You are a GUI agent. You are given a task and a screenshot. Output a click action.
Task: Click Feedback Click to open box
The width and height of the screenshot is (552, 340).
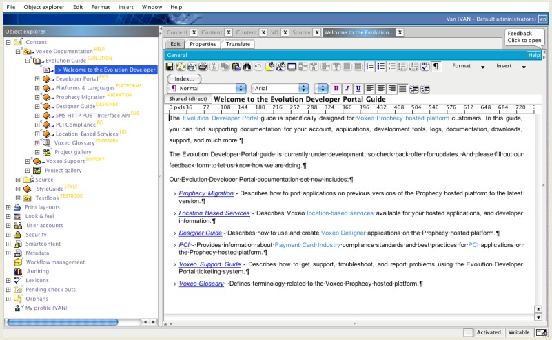pos(524,37)
